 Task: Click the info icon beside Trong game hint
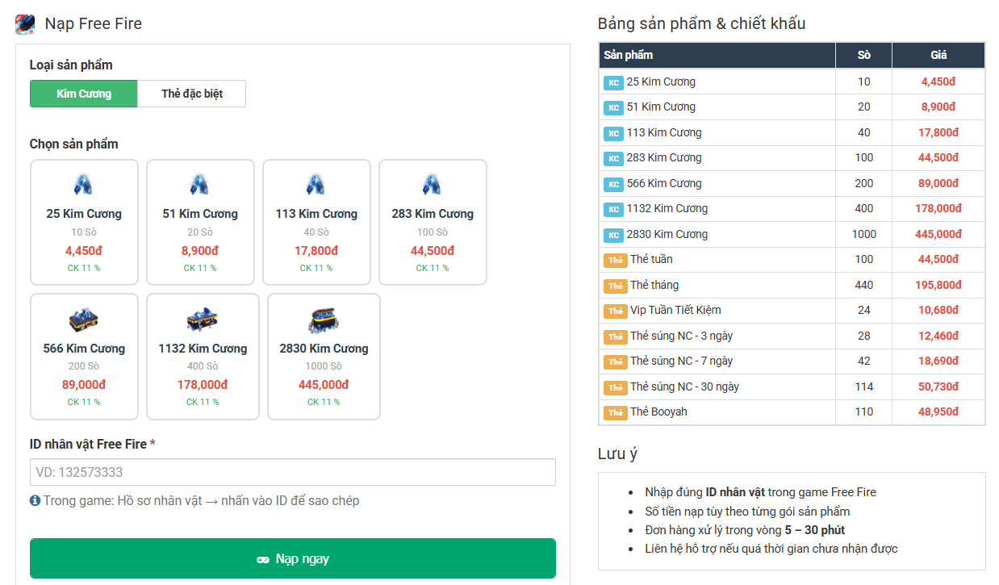(x=35, y=500)
